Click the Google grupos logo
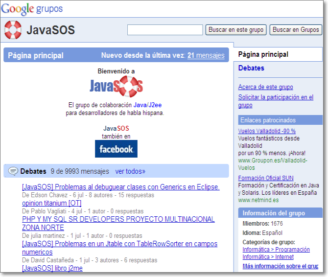 point(32,9)
